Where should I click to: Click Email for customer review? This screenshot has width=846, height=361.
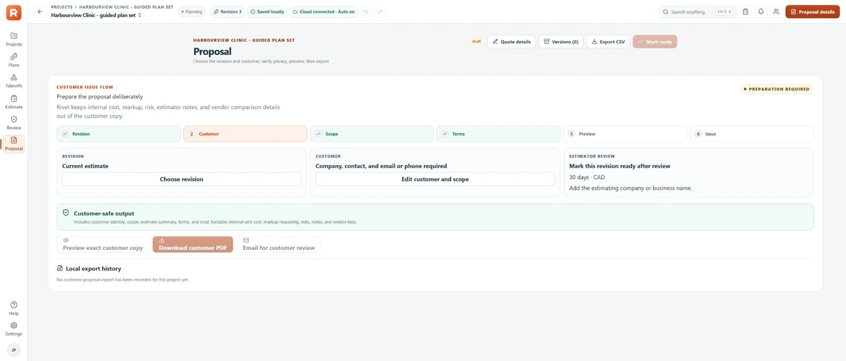click(279, 245)
